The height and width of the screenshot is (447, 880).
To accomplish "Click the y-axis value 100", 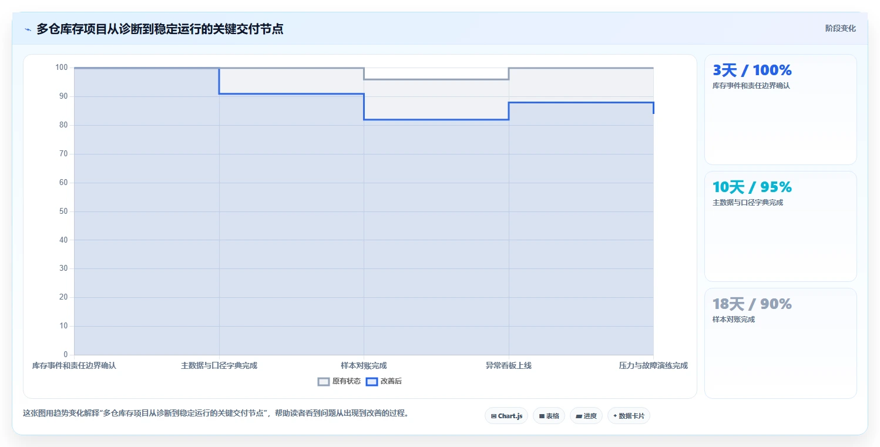I will pyautogui.click(x=62, y=68).
